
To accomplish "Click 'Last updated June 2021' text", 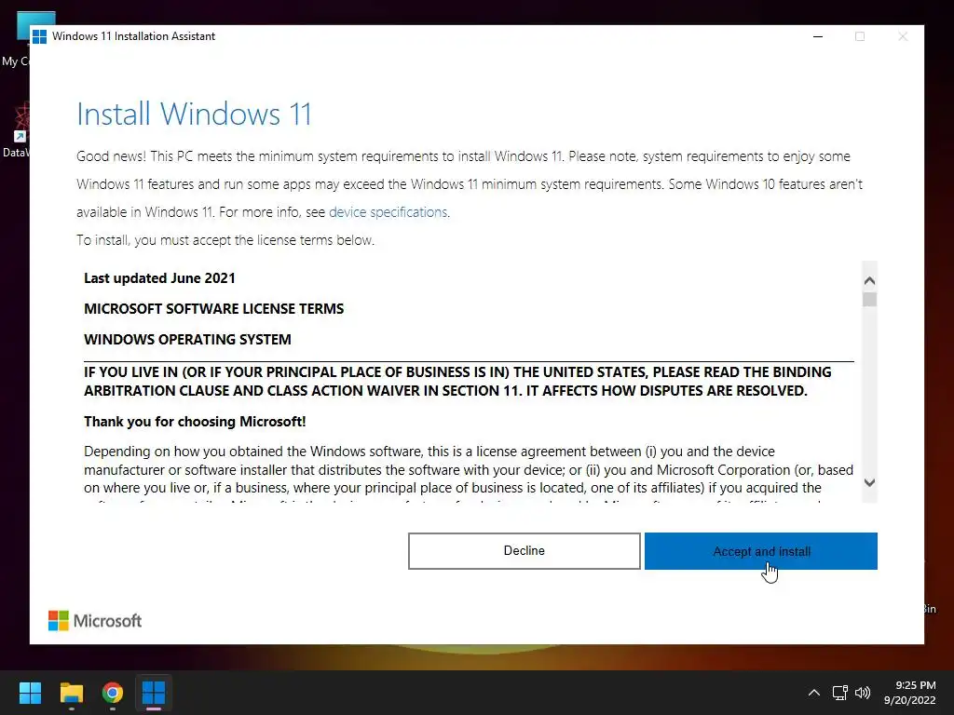I will [x=159, y=278].
